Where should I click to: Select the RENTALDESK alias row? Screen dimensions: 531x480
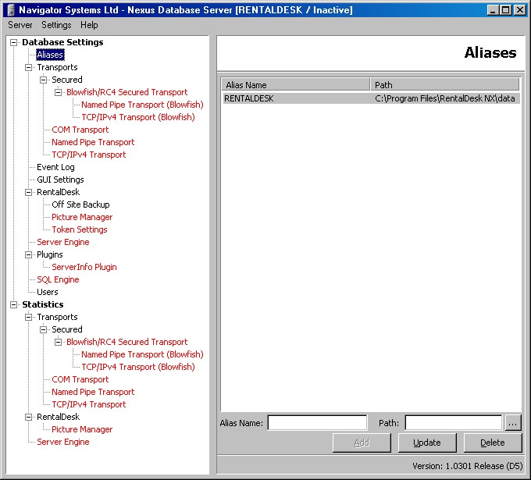pyautogui.click(x=371, y=98)
